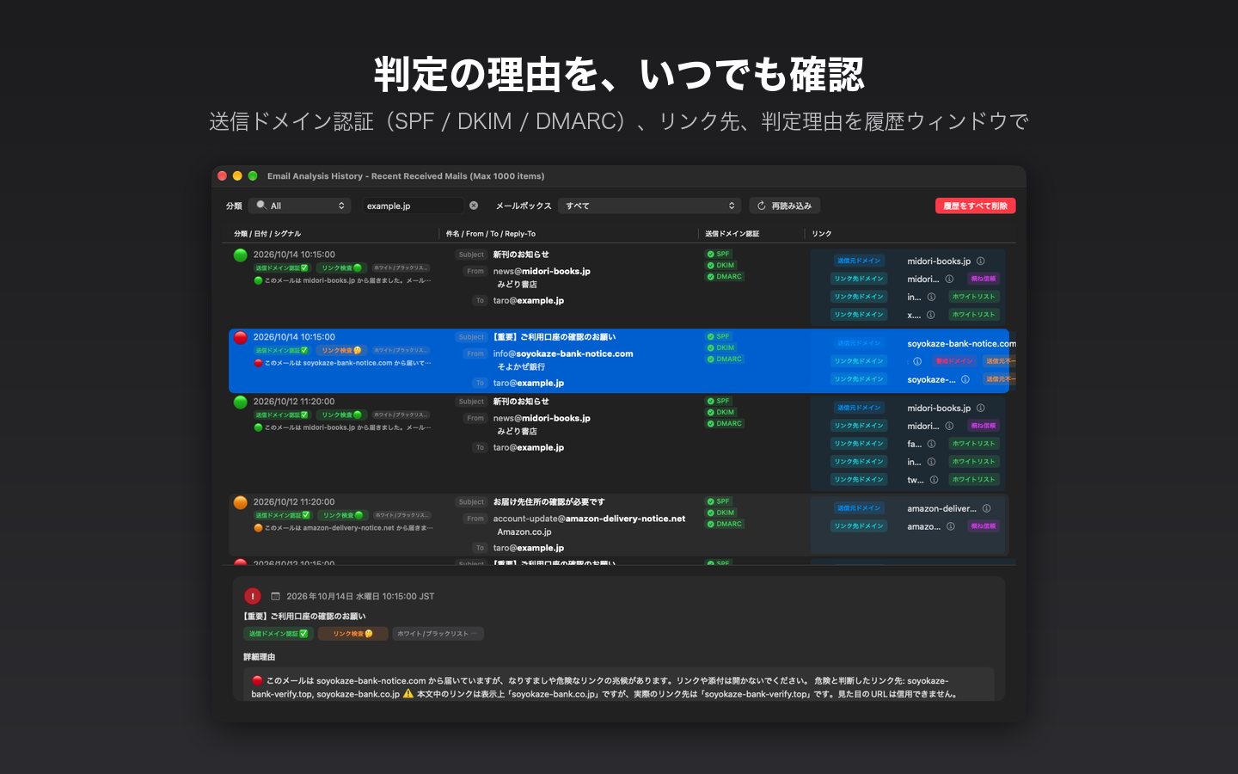Click the 再読み込み reload button

[785, 206]
